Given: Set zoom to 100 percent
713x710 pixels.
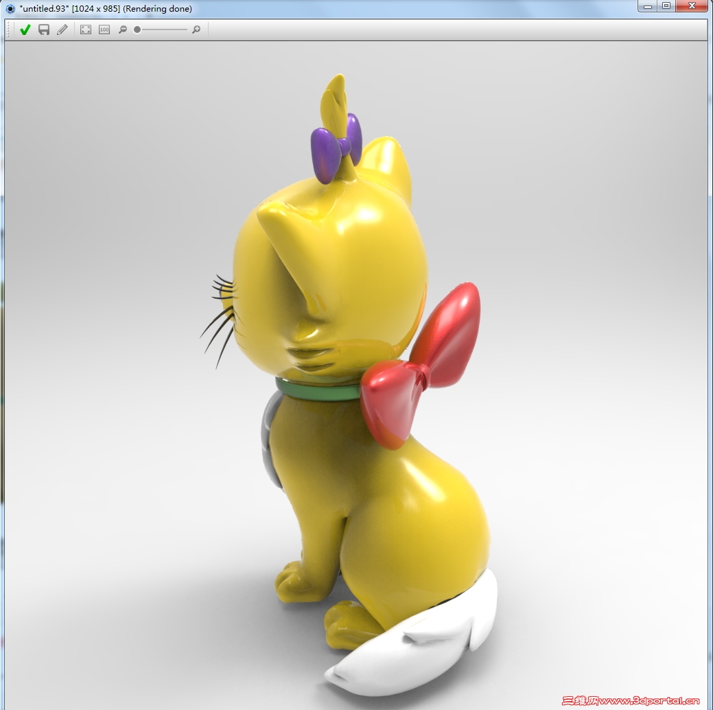Looking at the screenshot, I should (104, 29).
